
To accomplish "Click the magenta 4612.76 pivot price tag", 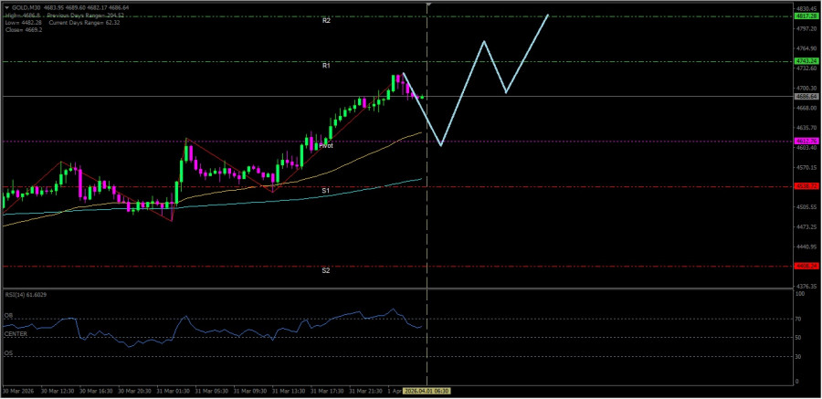I will (x=806, y=141).
